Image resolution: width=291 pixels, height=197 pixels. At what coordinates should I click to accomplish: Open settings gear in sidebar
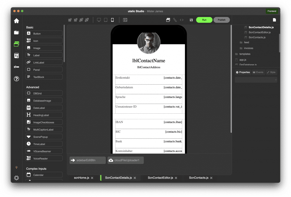pyautogui.click(x=16, y=178)
